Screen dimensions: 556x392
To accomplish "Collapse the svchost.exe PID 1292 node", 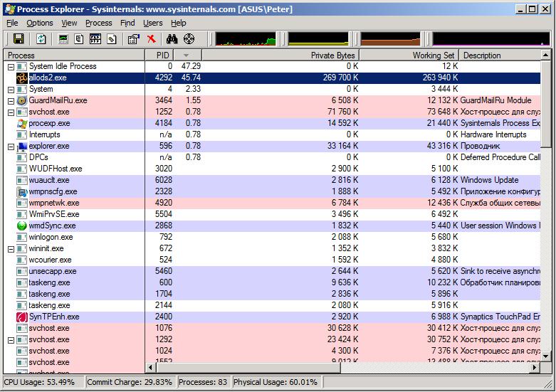I will pyautogui.click(x=11, y=340).
